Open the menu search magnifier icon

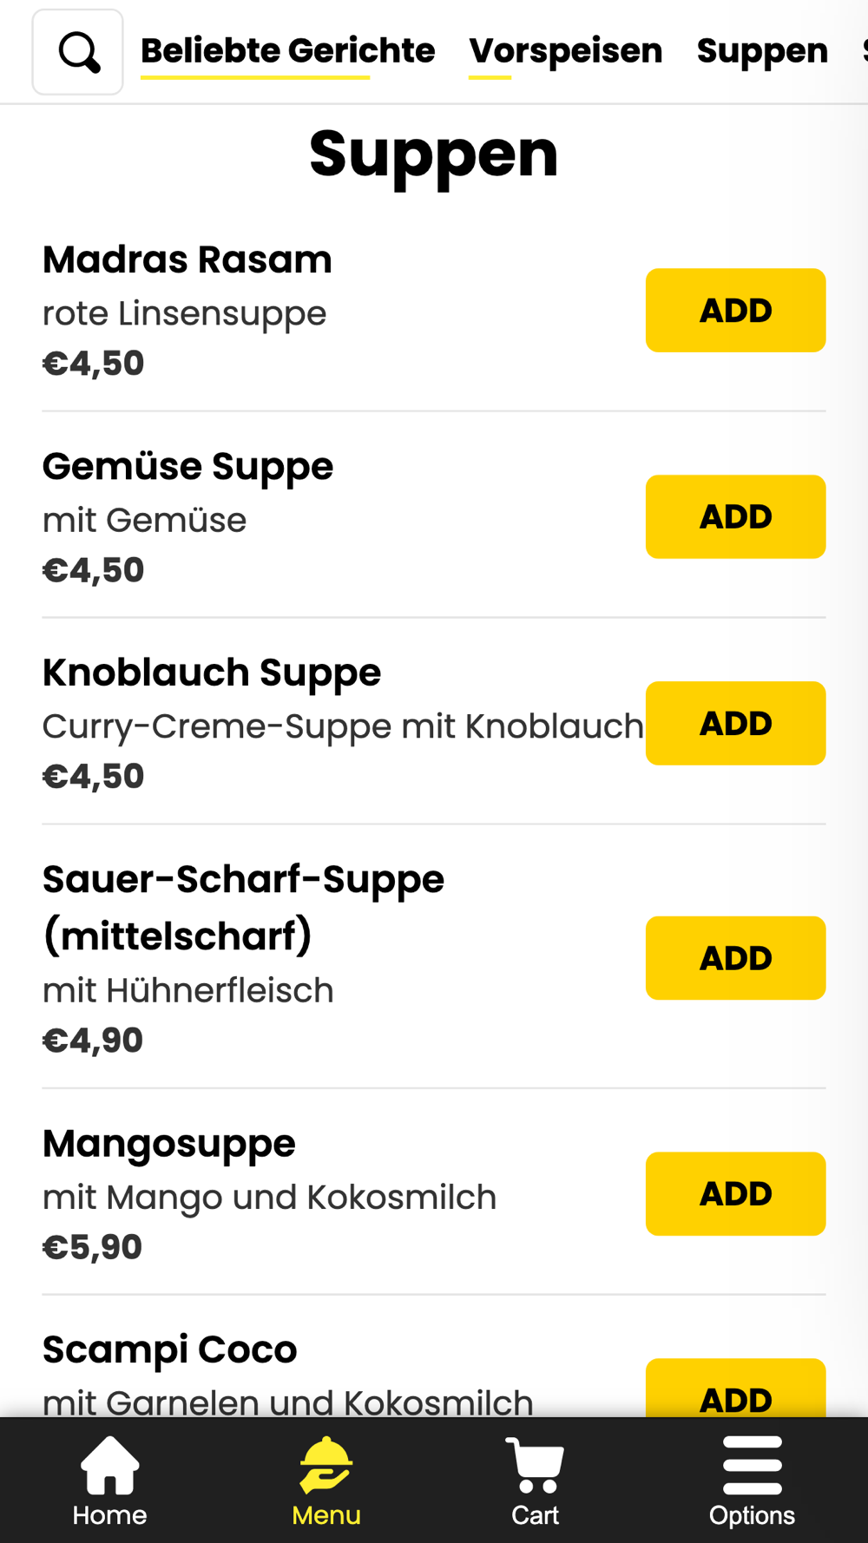(x=78, y=52)
